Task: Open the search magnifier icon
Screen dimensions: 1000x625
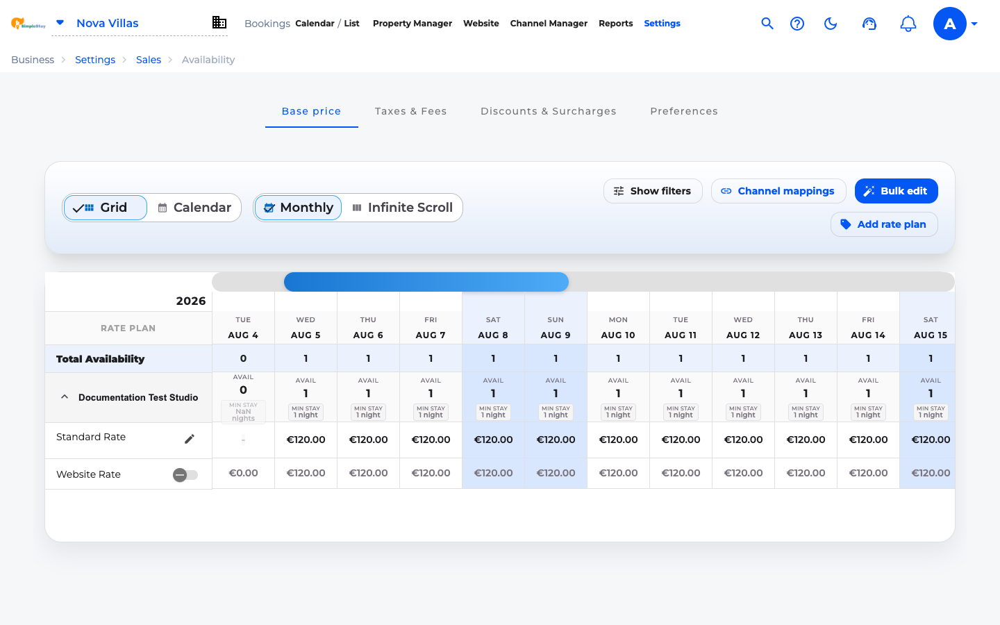Action: coord(767,24)
